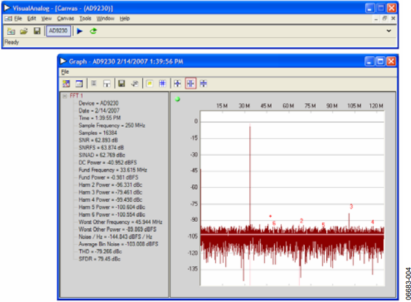Toggle the highlighted horizontal zoom mode button

(x=190, y=83)
